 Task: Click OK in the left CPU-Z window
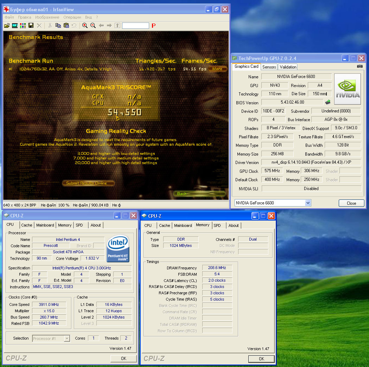click(123, 358)
